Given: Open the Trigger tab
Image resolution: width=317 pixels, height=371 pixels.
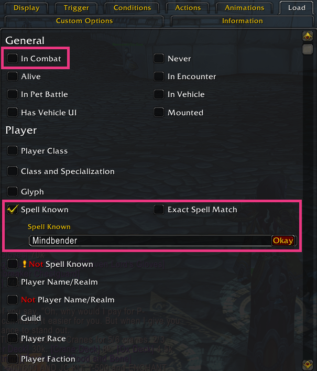Looking at the screenshot, I should tap(76, 8).
